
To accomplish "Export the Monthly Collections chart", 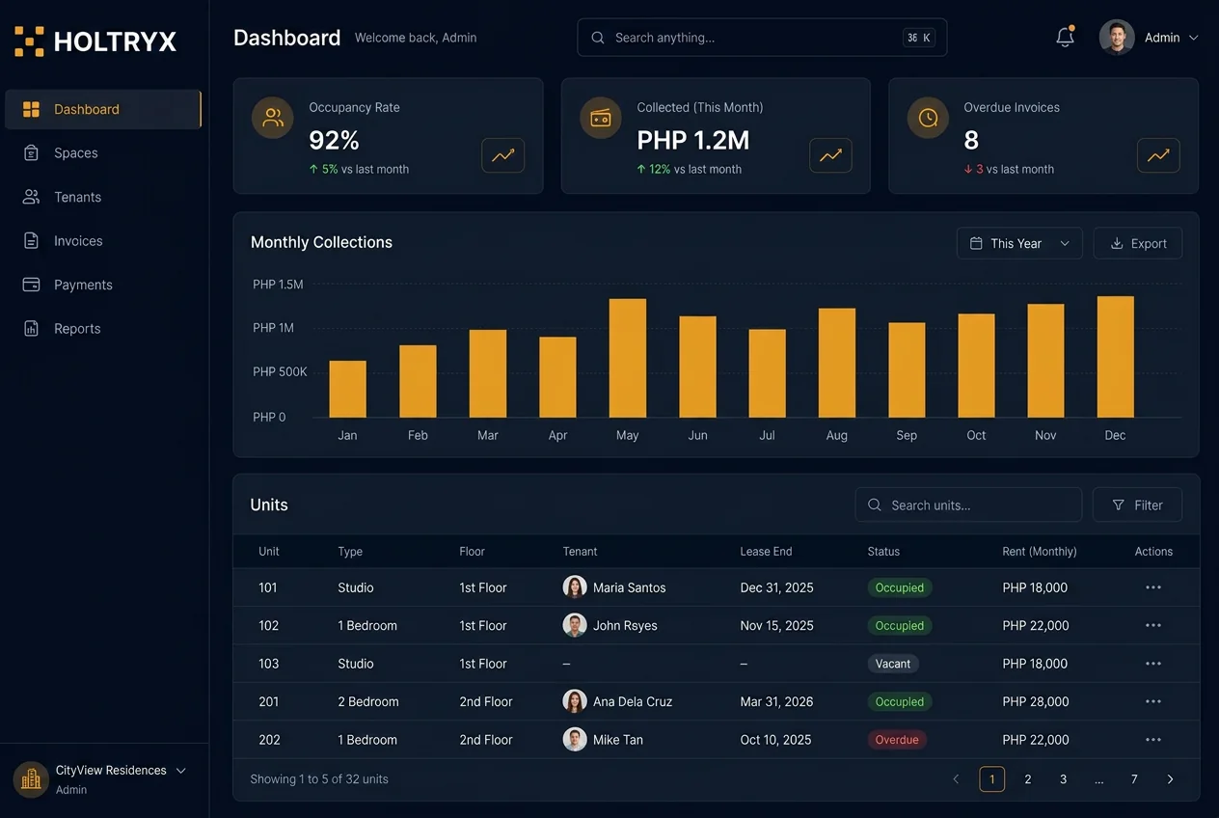I will 1138,243.
